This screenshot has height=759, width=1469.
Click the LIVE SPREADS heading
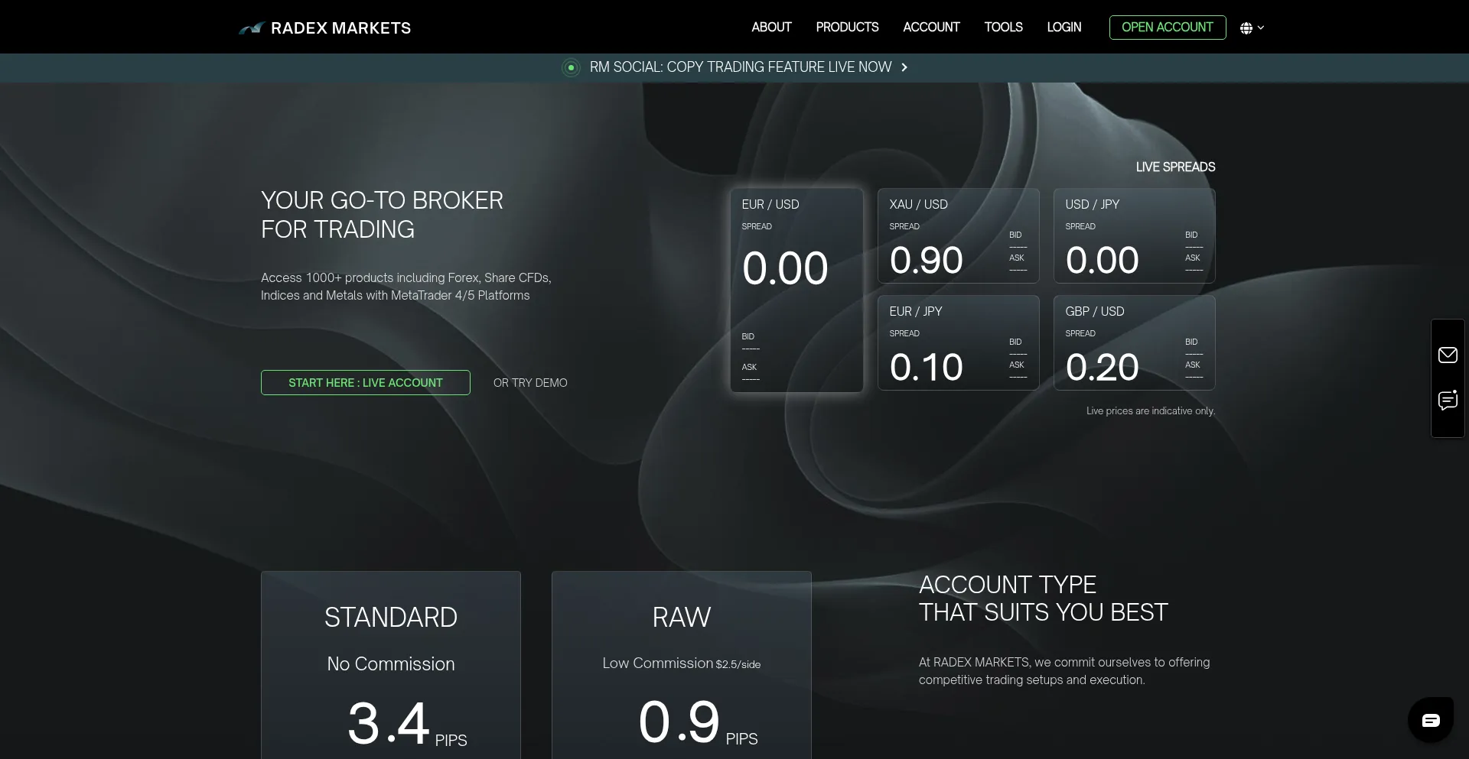click(x=1175, y=167)
